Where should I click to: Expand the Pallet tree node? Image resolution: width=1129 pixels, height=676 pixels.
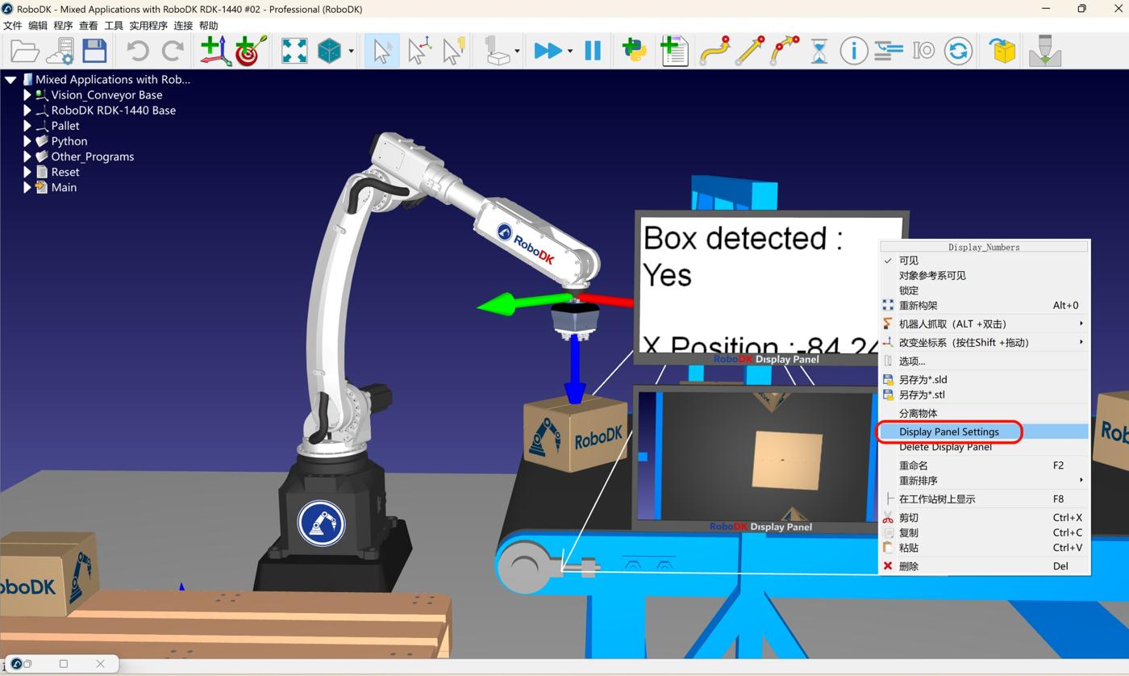[x=27, y=126]
